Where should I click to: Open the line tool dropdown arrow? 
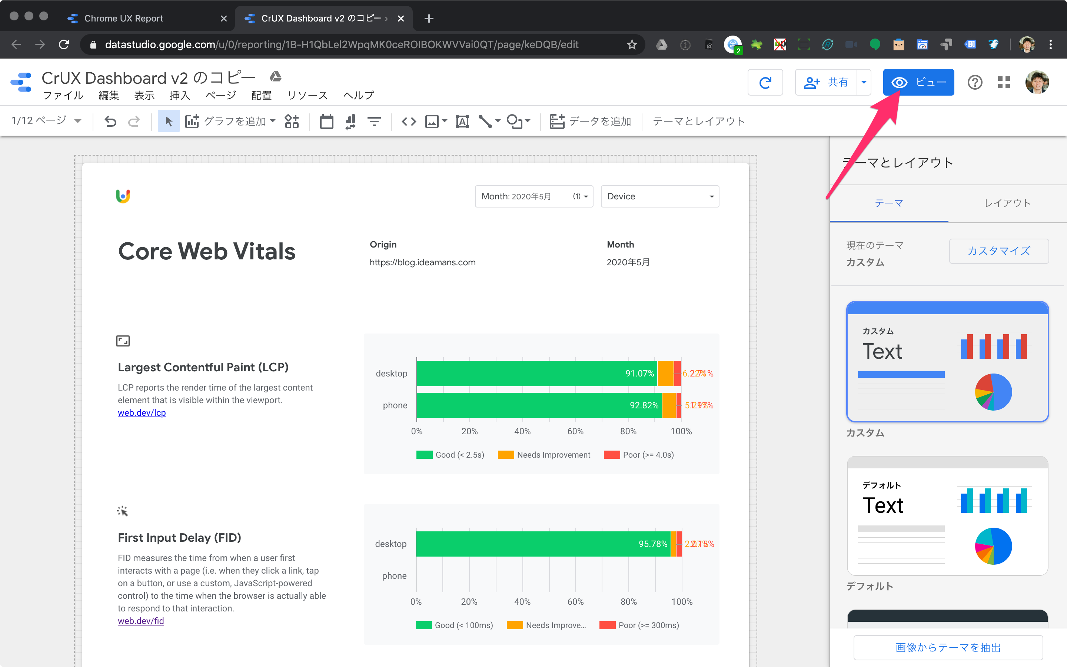click(x=498, y=121)
